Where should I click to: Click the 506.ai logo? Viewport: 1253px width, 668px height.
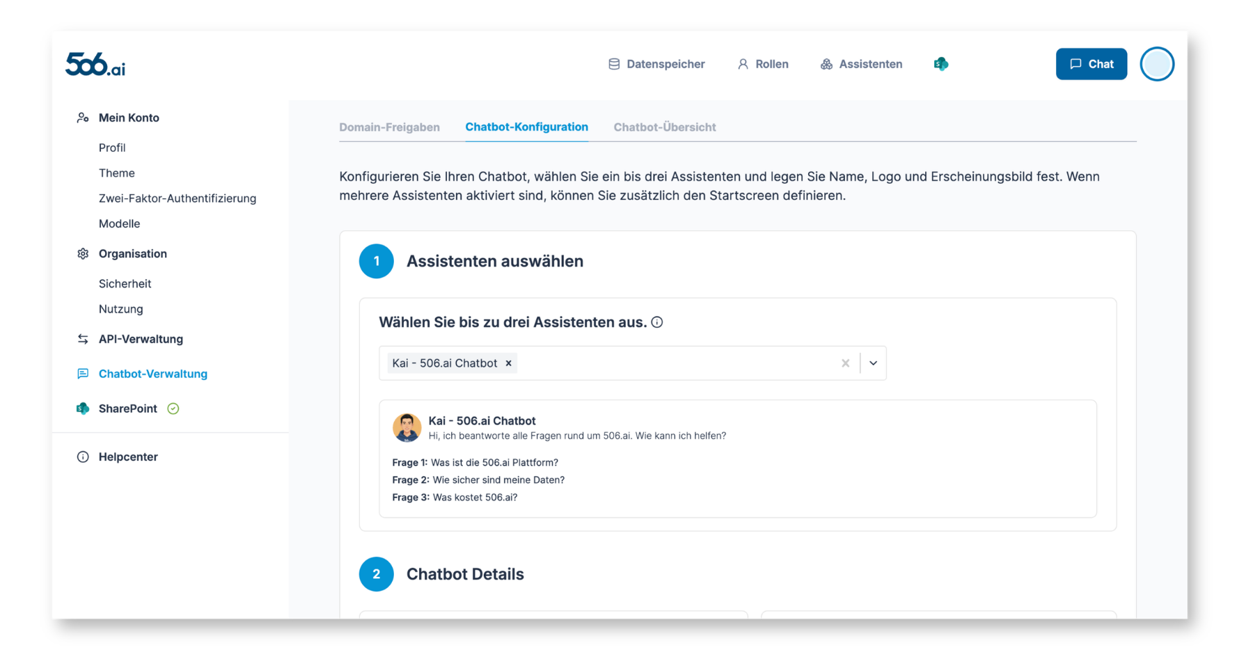[95, 64]
